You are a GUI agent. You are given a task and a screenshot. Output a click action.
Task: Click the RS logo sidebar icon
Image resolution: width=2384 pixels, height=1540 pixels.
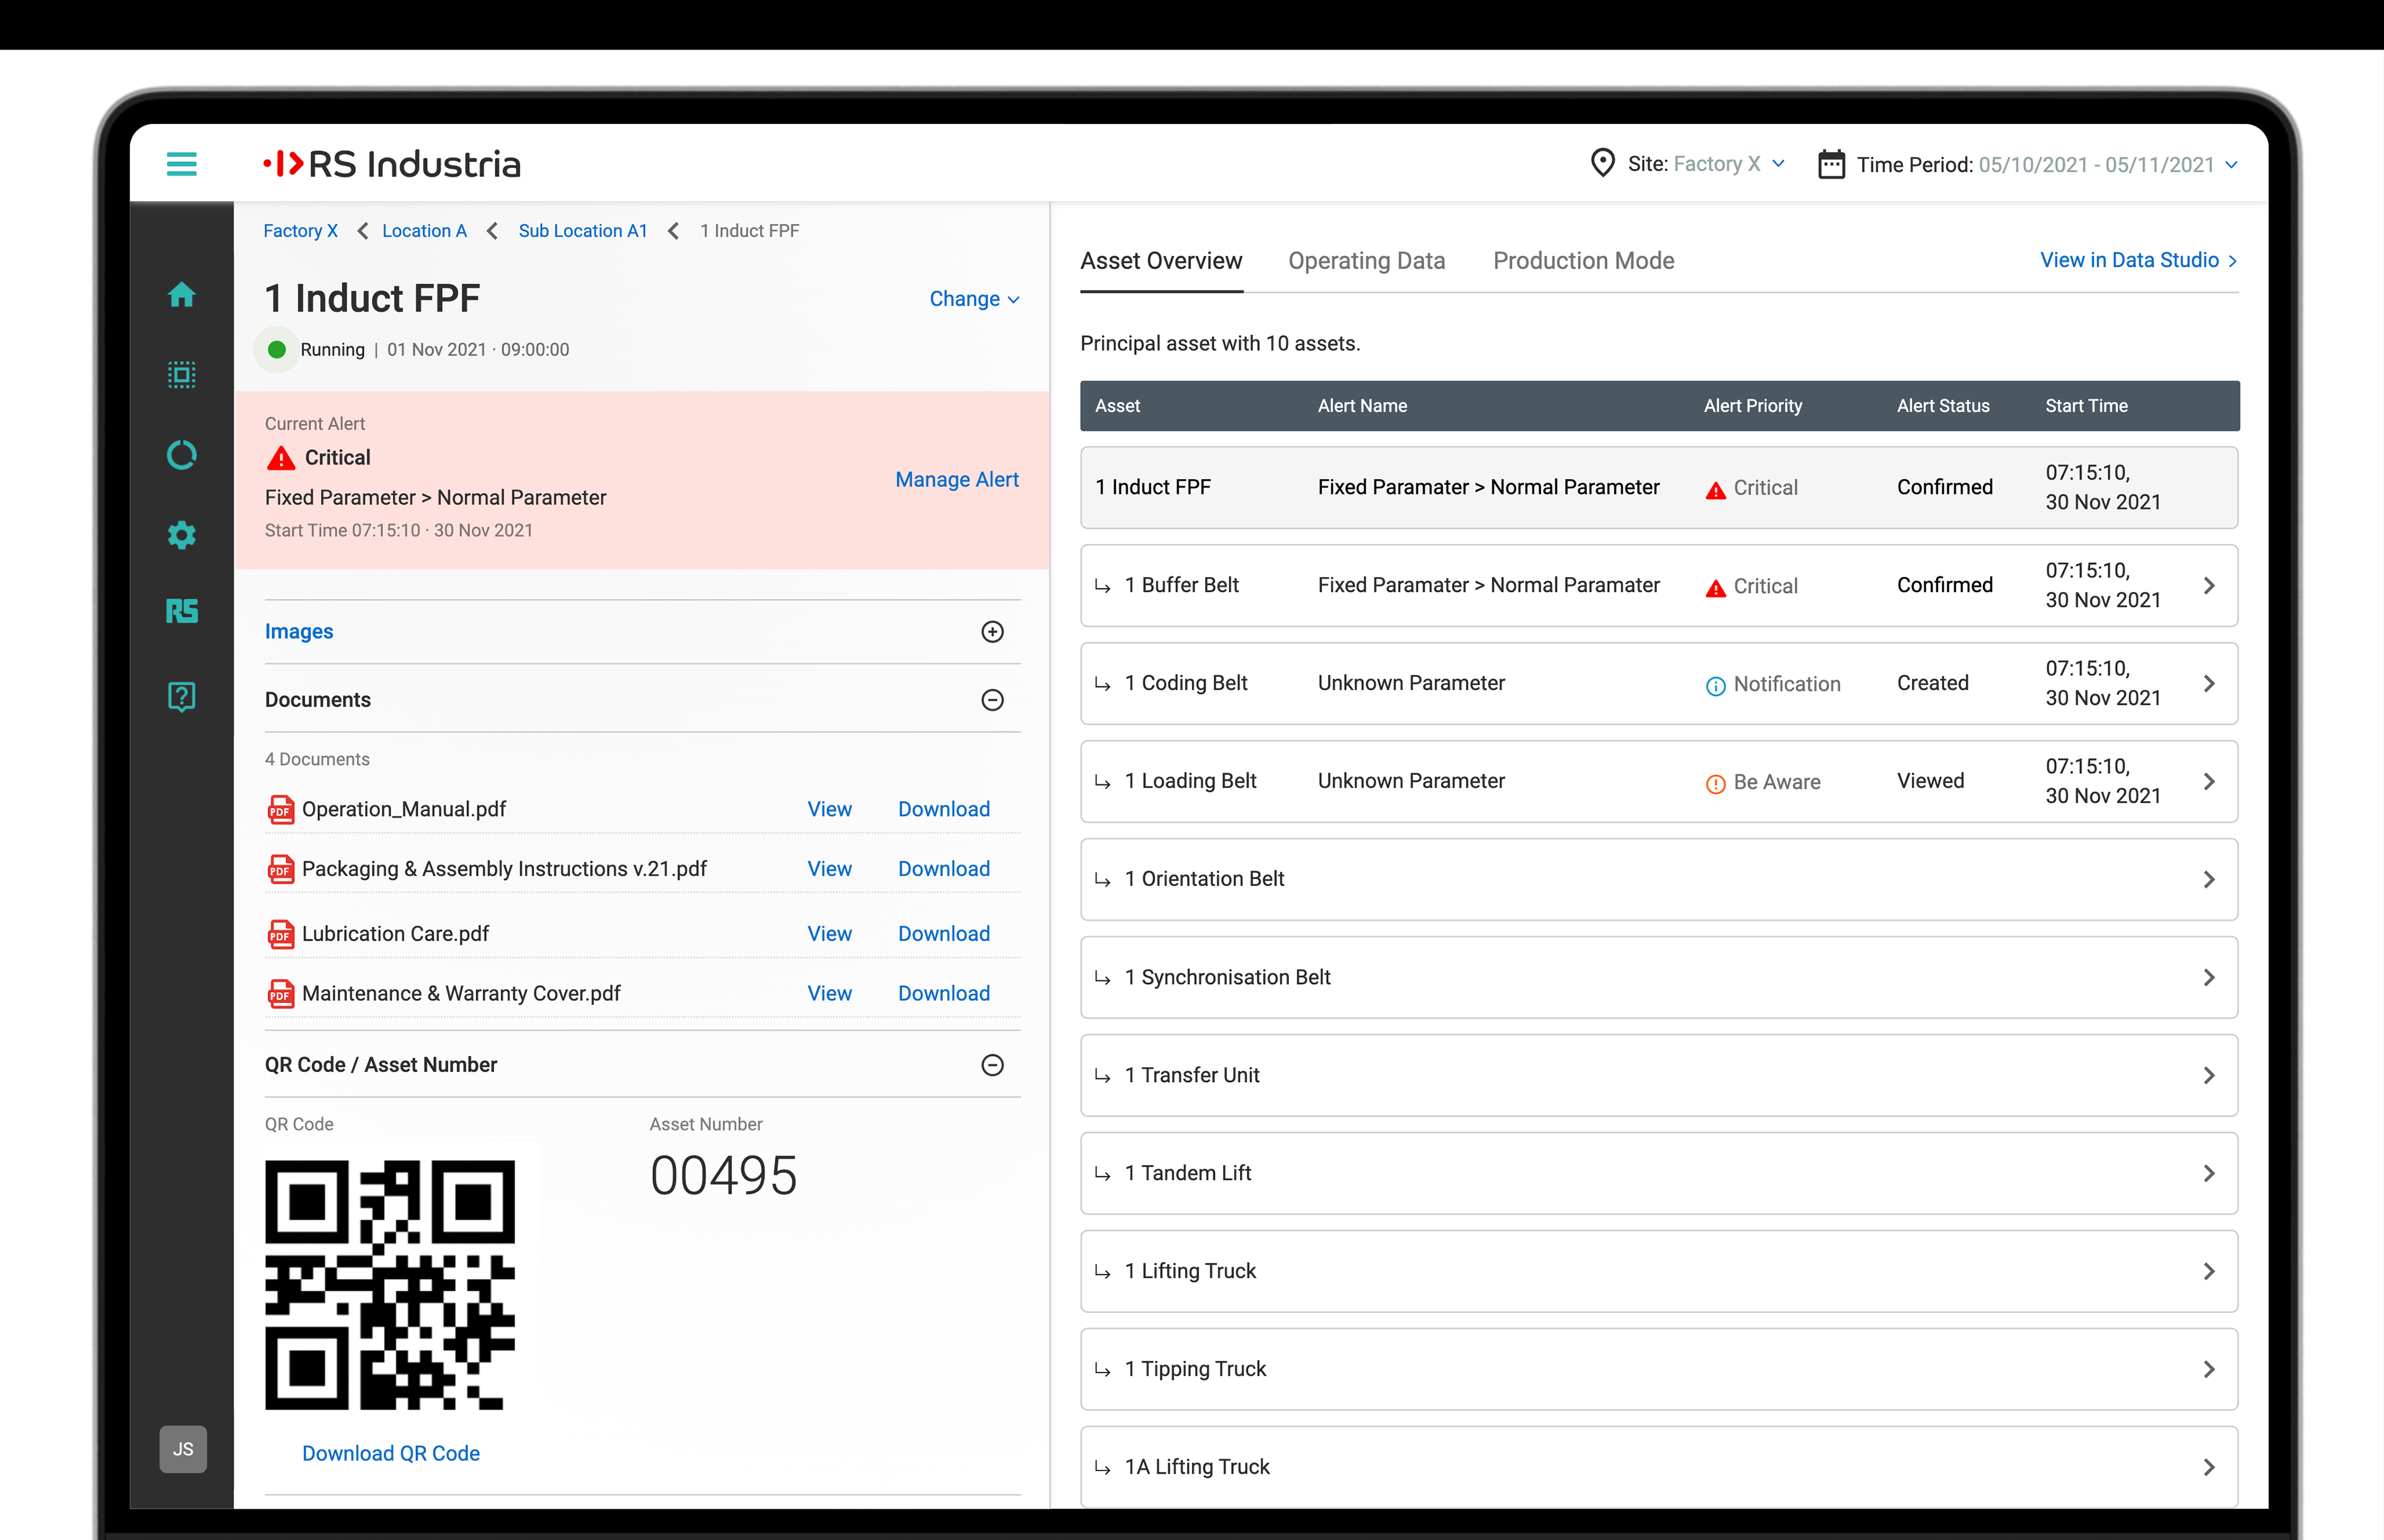coord(181,611)
